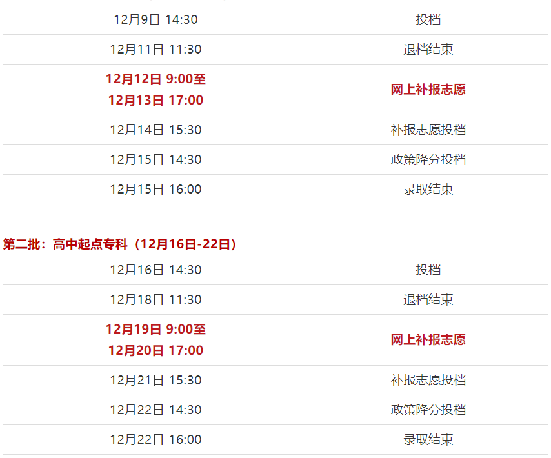Viewport: 551px width, 458px height.
Task: Click 补报志愿投档 beside 12月14日 15:30
Action: coord(428,130)
